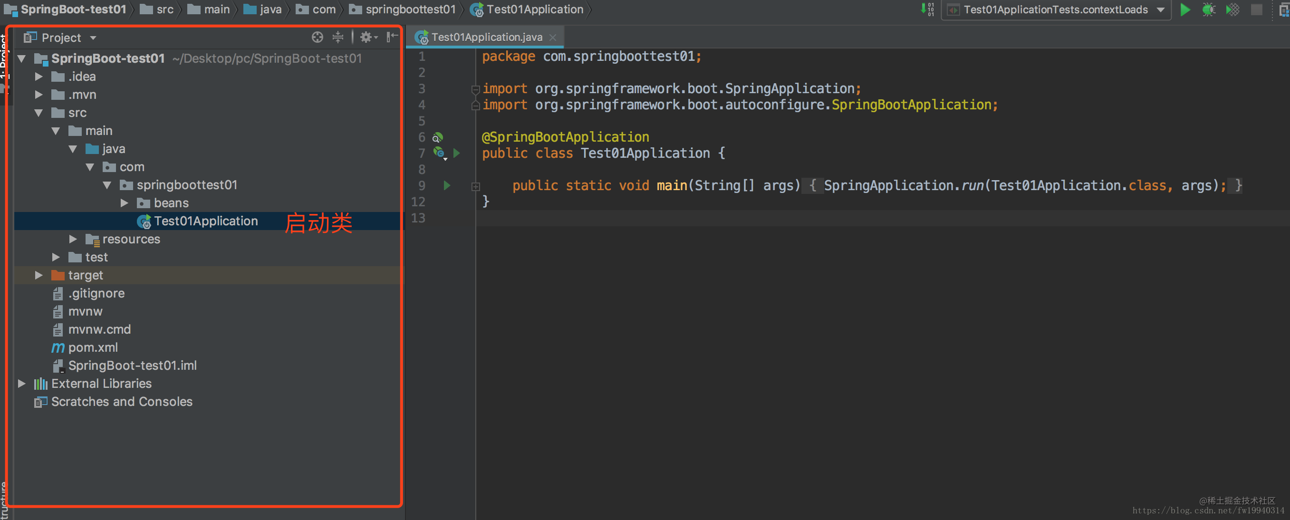The height and width of the screenshot is (520, 1290).
Task: Run the configuration with the green play icon
Action: pyautogui.click(x=1184, y=10)
